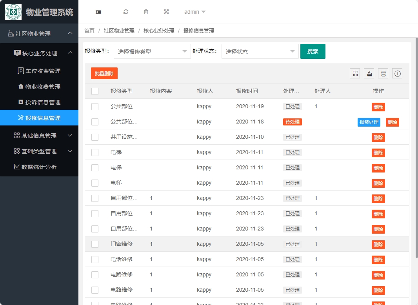Open 数据统计分析 from the sidebar
418x305 pixels.
(x=39, y=167)
